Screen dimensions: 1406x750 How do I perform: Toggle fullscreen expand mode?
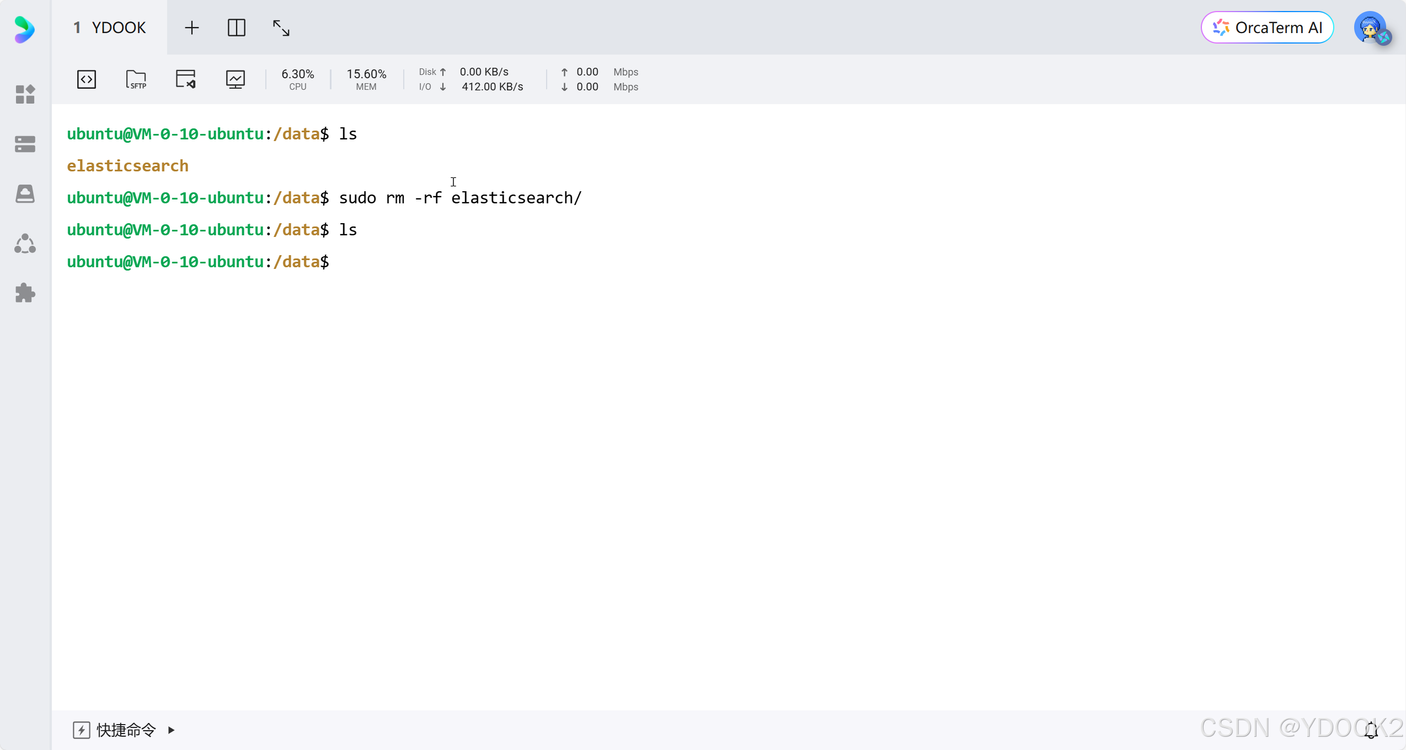281,28
